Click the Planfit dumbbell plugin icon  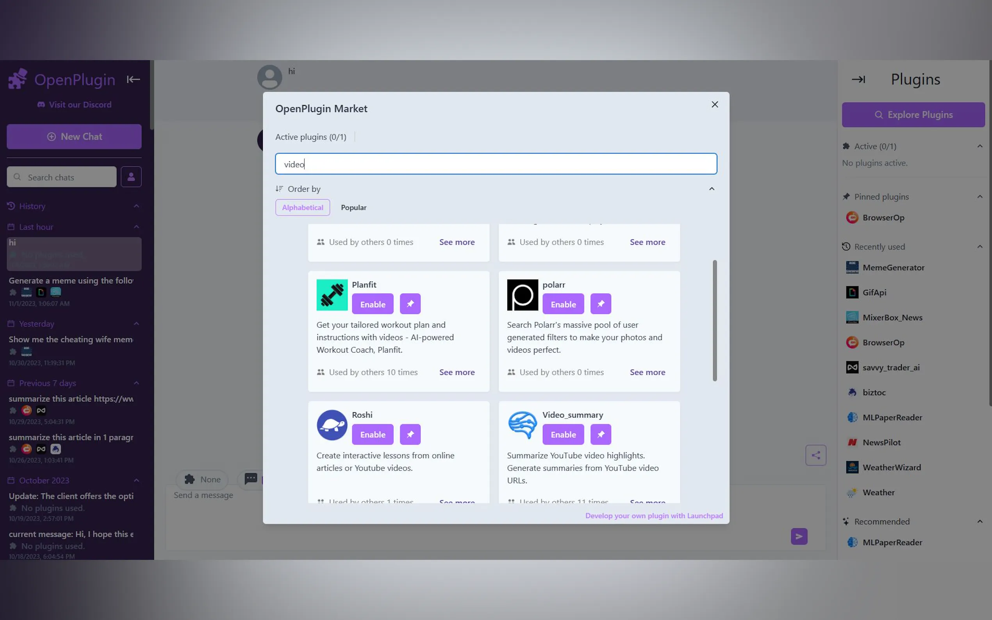click(x=332, y=295)
